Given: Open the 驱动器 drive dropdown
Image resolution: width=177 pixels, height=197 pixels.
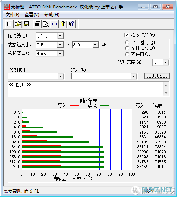Looking at the screenshot, I should (60, 36).
